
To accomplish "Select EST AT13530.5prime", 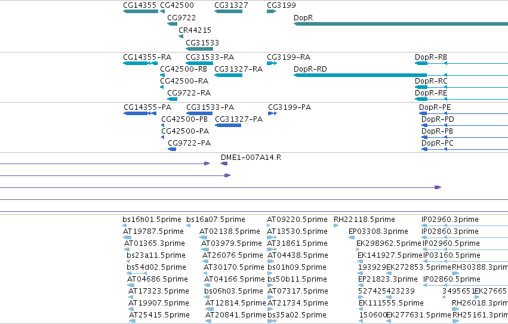I will tap(272, 238).
